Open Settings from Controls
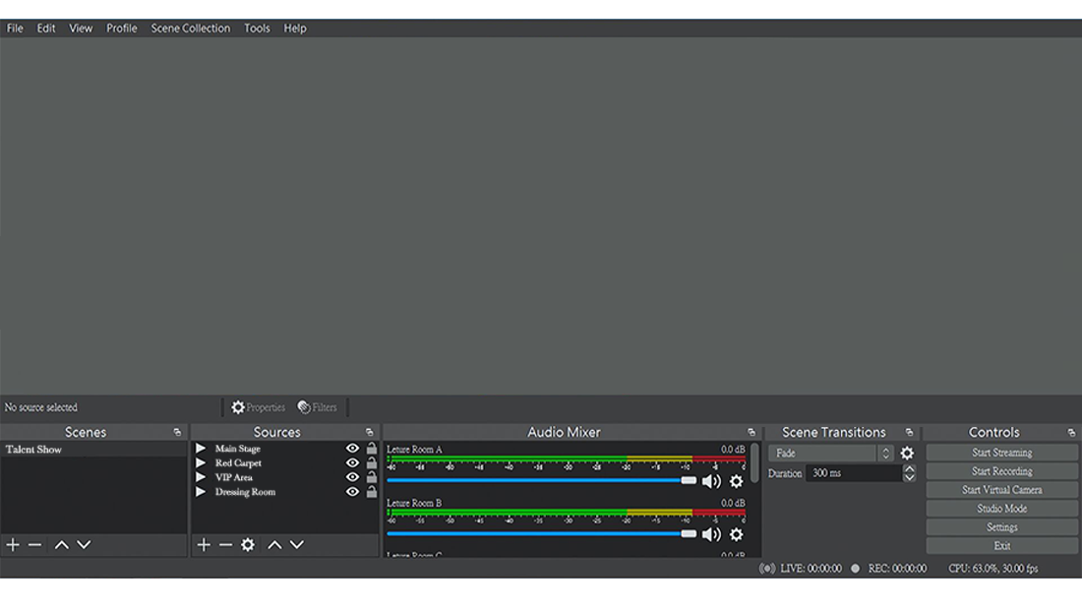Image resolution: width=1082 pixels, height=610 pixels. click(x=1002, y=527)
